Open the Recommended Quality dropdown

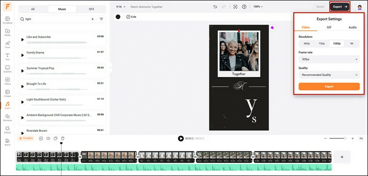pyautogui.click(x=329, y=75)
